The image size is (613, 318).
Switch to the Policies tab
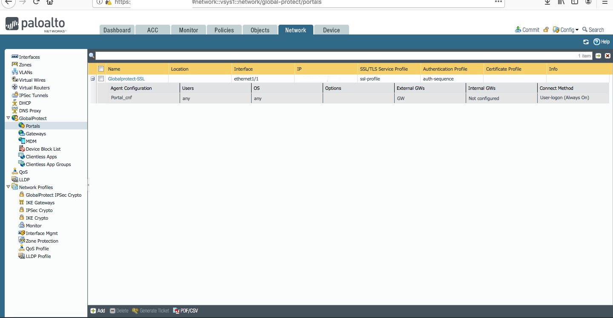[224, 30]
